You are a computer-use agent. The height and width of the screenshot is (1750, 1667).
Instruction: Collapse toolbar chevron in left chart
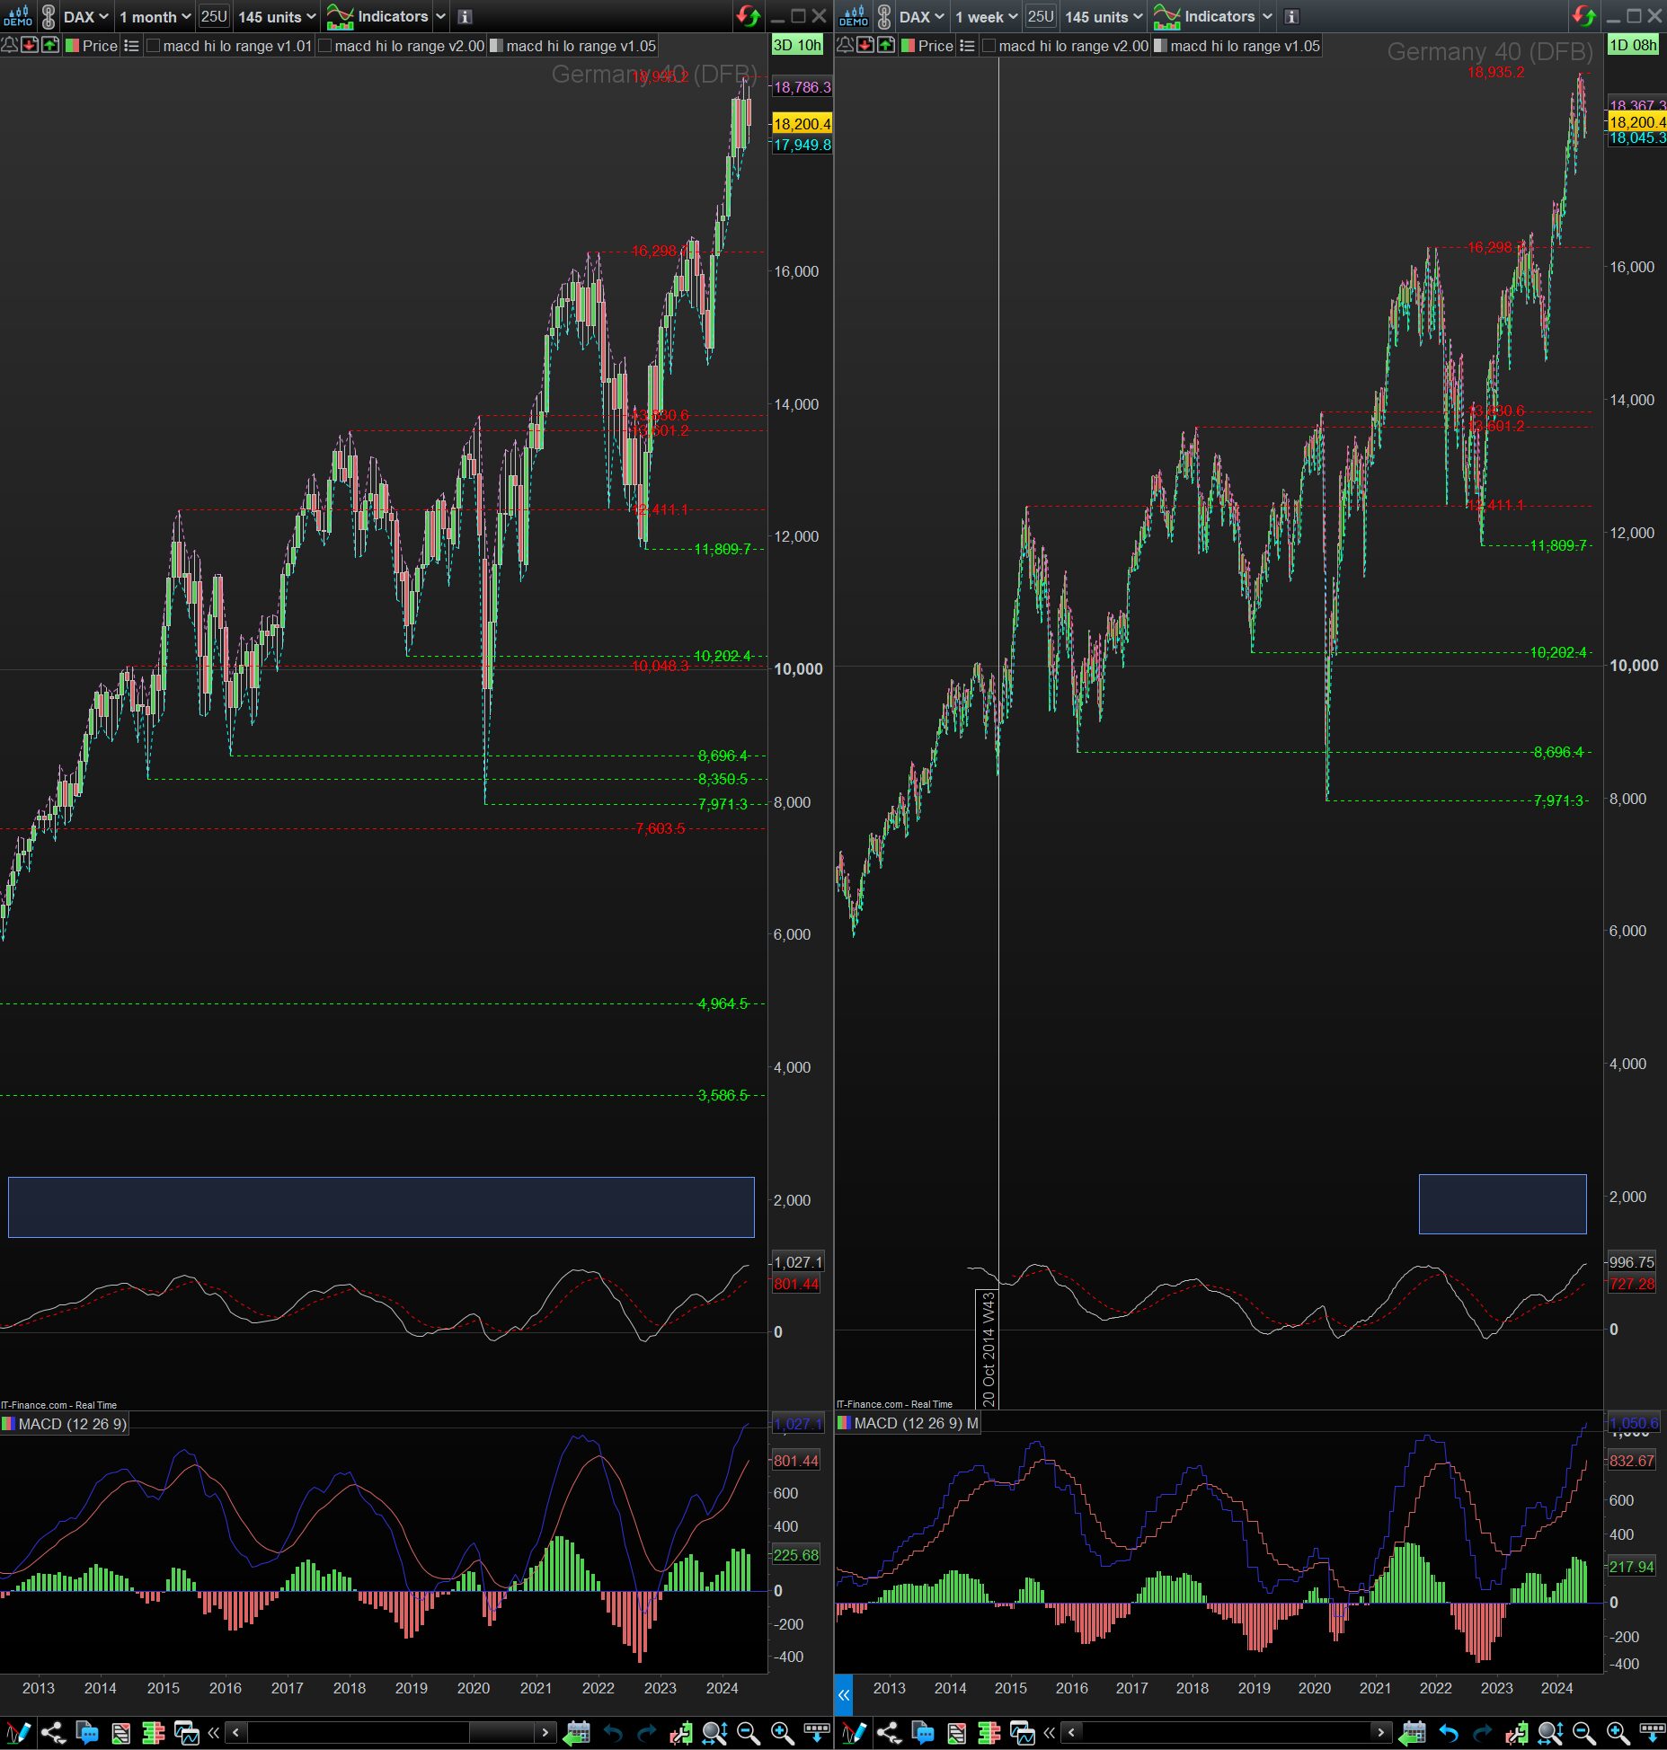214,1732
